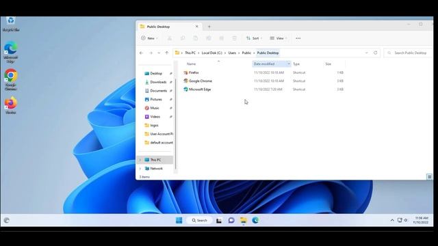Open the Chat taskbar icon
This screenshot has height=246, width=438.
pos(231,220)
